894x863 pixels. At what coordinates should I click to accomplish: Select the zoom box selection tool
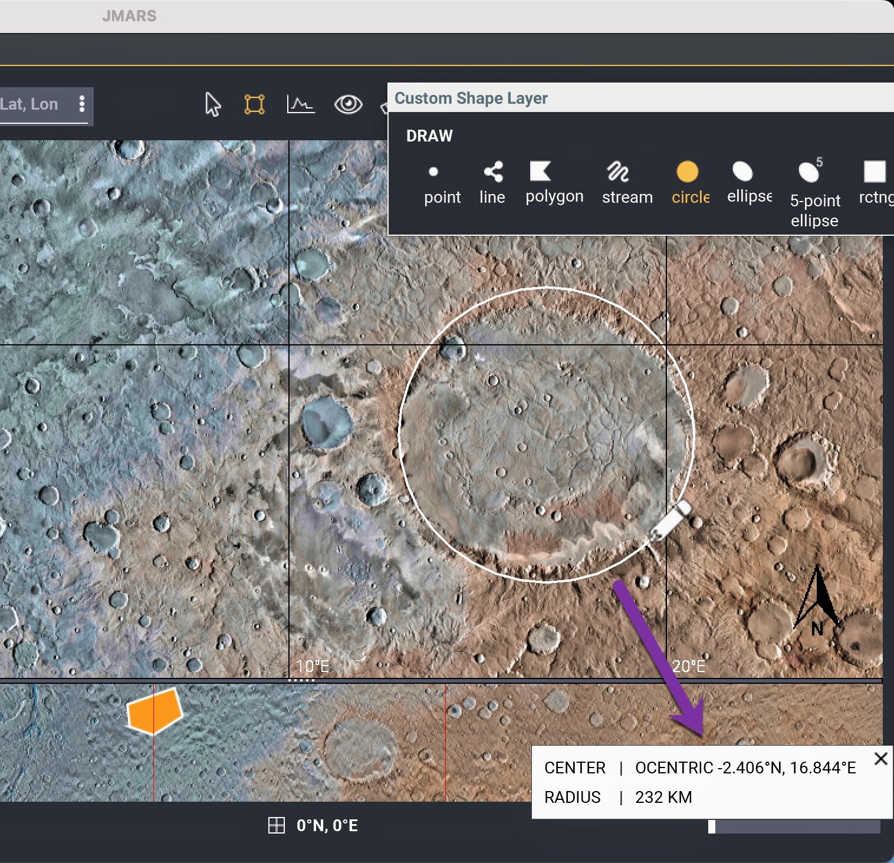[254, 105]
